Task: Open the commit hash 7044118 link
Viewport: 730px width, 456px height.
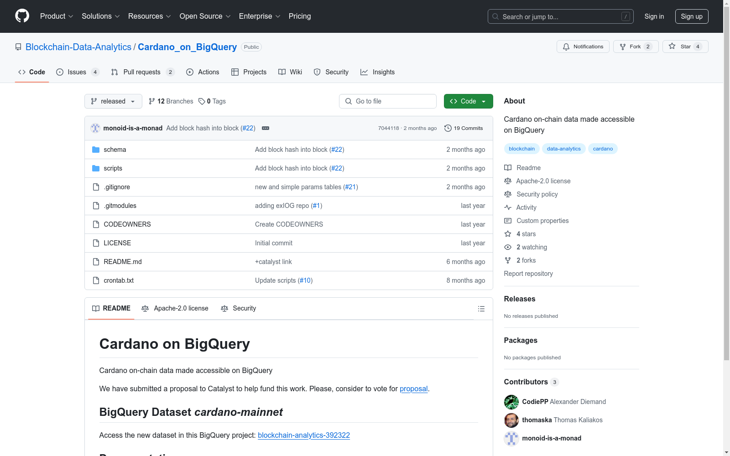Action: point(389,128)
